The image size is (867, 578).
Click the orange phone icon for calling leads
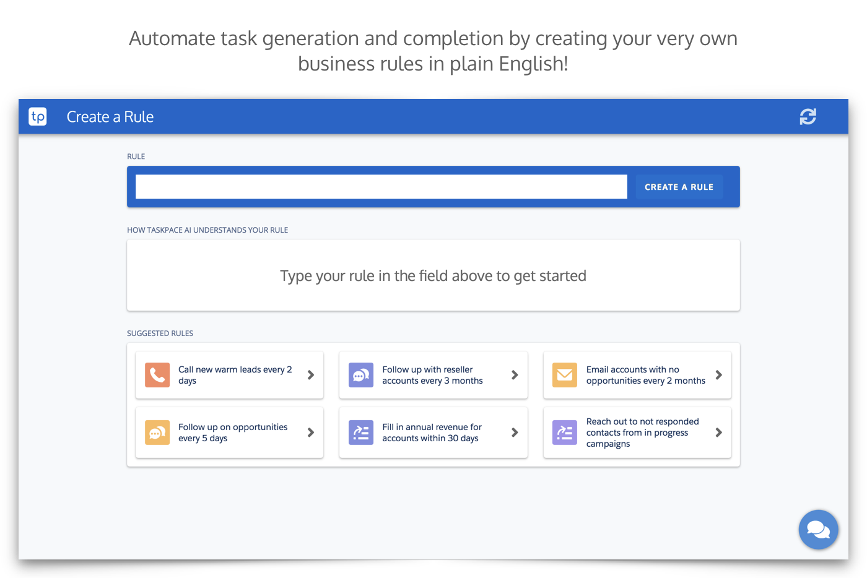[157, 375]
